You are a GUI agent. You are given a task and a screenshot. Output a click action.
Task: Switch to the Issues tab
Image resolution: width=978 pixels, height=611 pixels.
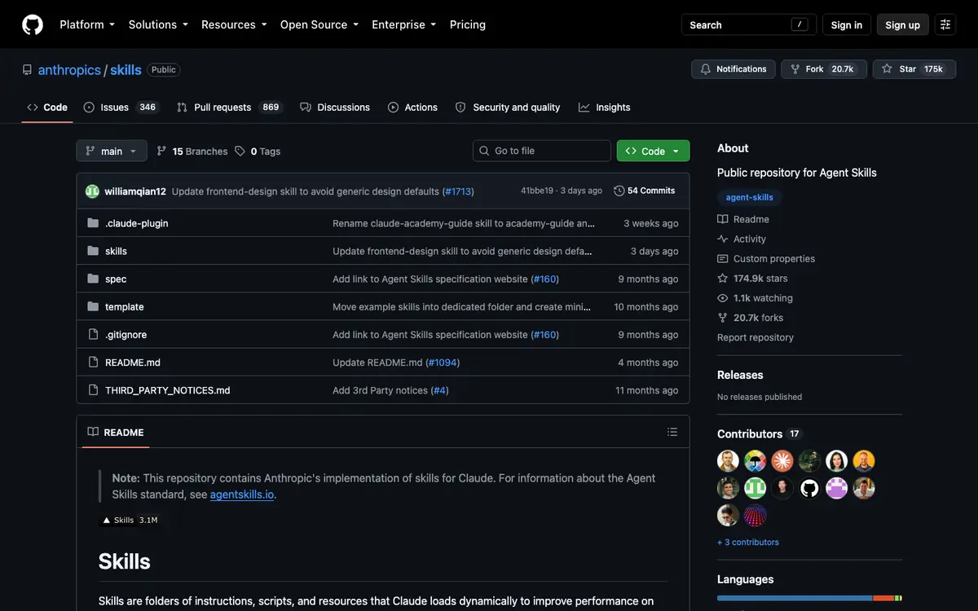pos(121,108)
